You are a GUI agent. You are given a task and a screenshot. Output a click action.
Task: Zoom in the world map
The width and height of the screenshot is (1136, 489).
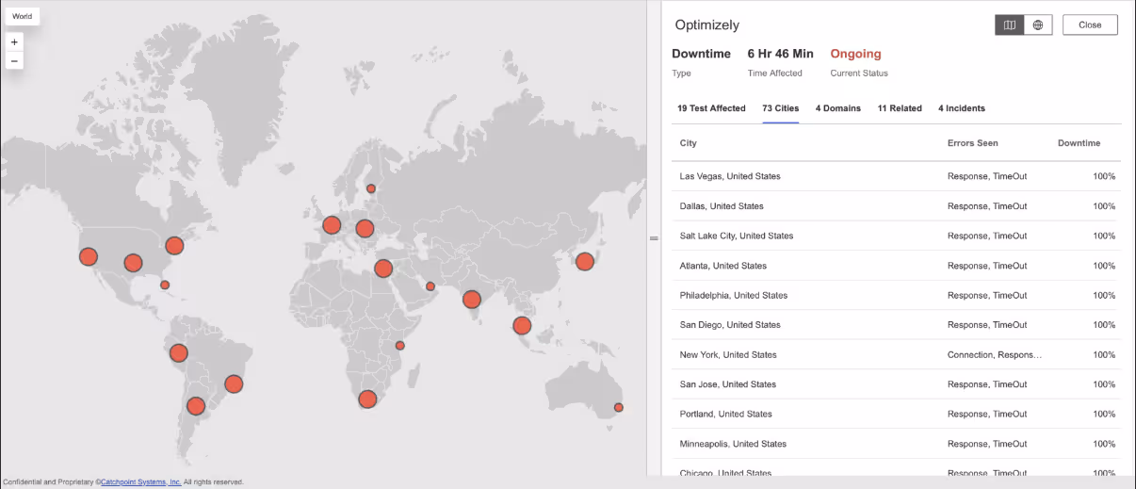point(14,42)
